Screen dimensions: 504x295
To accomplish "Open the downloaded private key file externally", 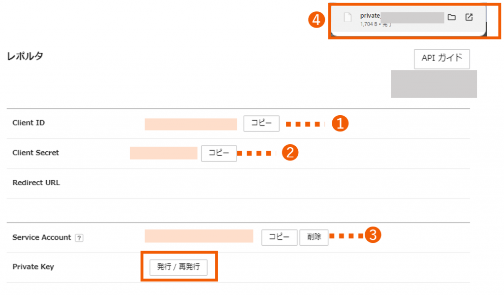I will click(x=469, y=17).
